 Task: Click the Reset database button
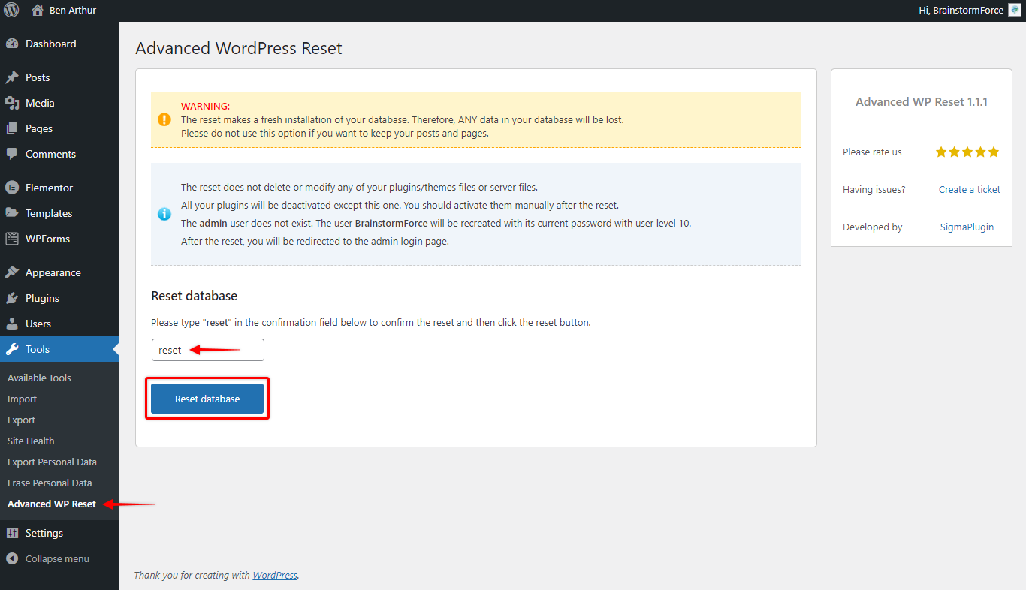pos(207,399)
